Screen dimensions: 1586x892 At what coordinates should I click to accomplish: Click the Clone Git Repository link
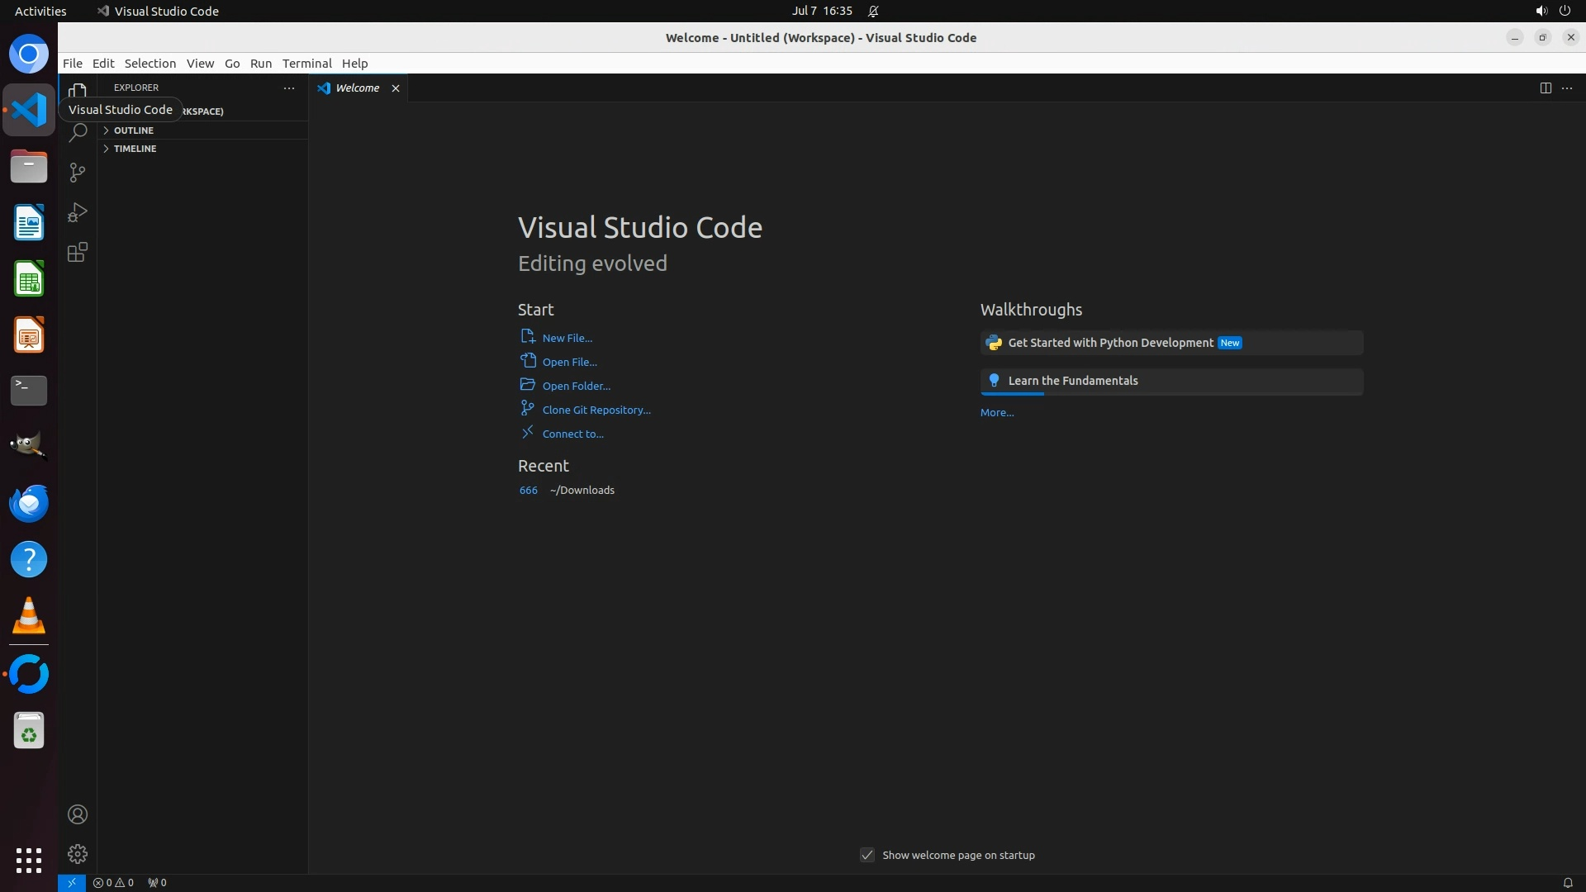[596, 410]
